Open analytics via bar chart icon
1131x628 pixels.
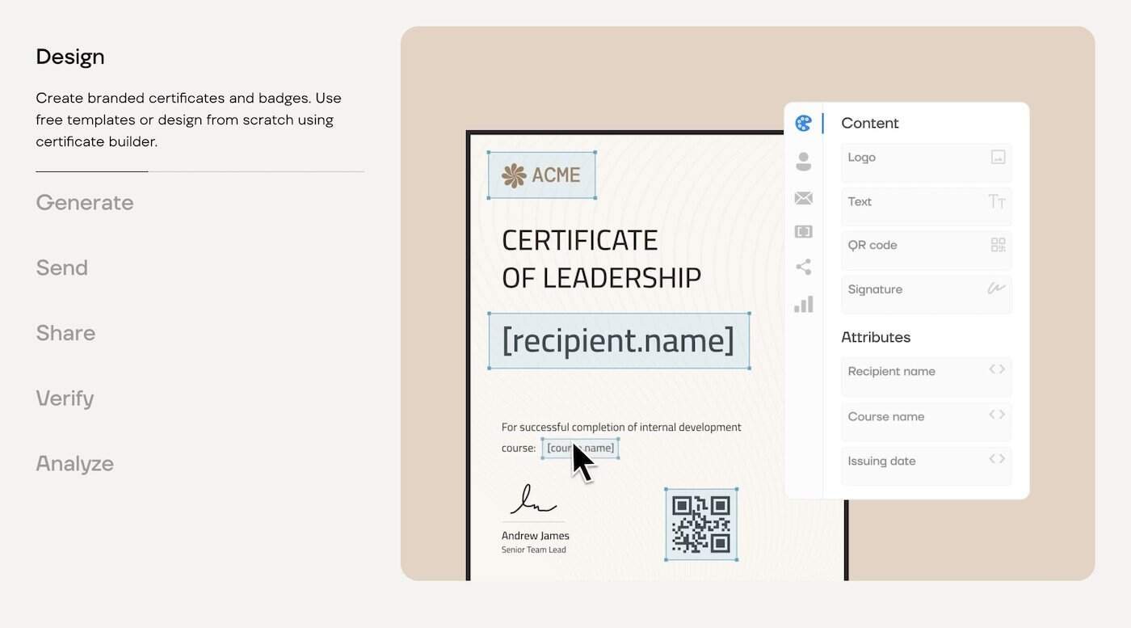point(803,303)
